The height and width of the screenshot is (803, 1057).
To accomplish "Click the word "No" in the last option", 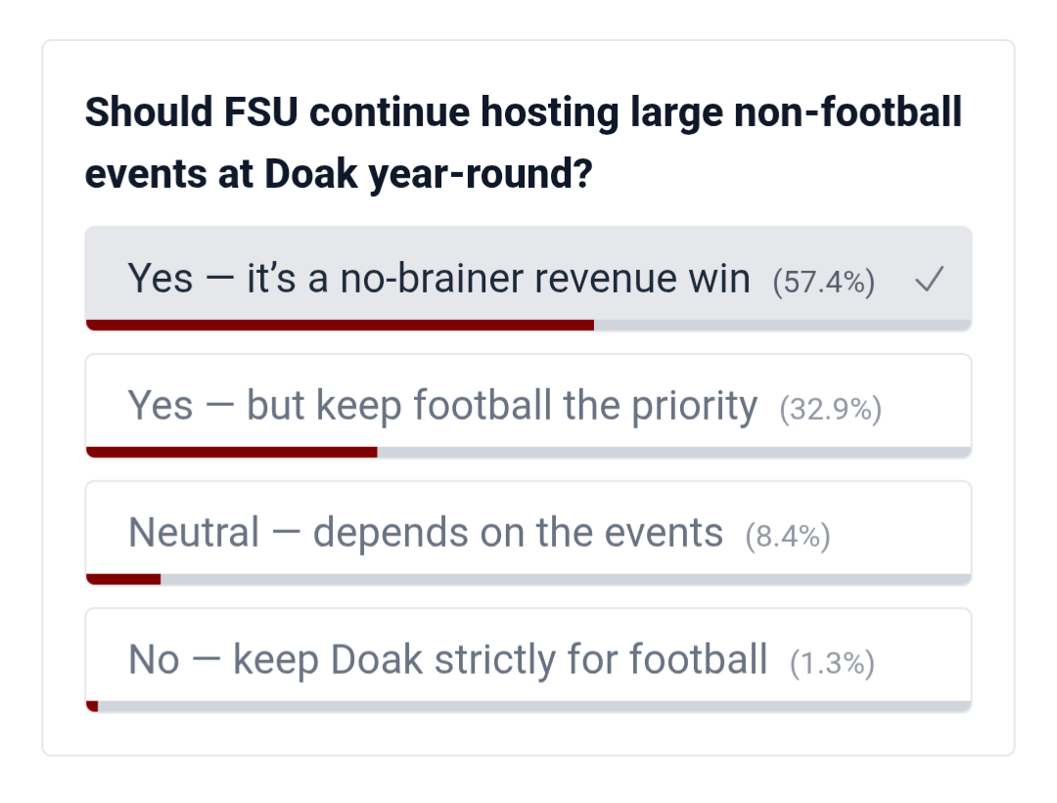I will click(154, 660).
